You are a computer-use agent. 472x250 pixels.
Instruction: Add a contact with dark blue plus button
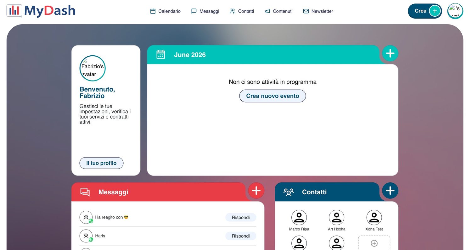click(x=390, y=191)
